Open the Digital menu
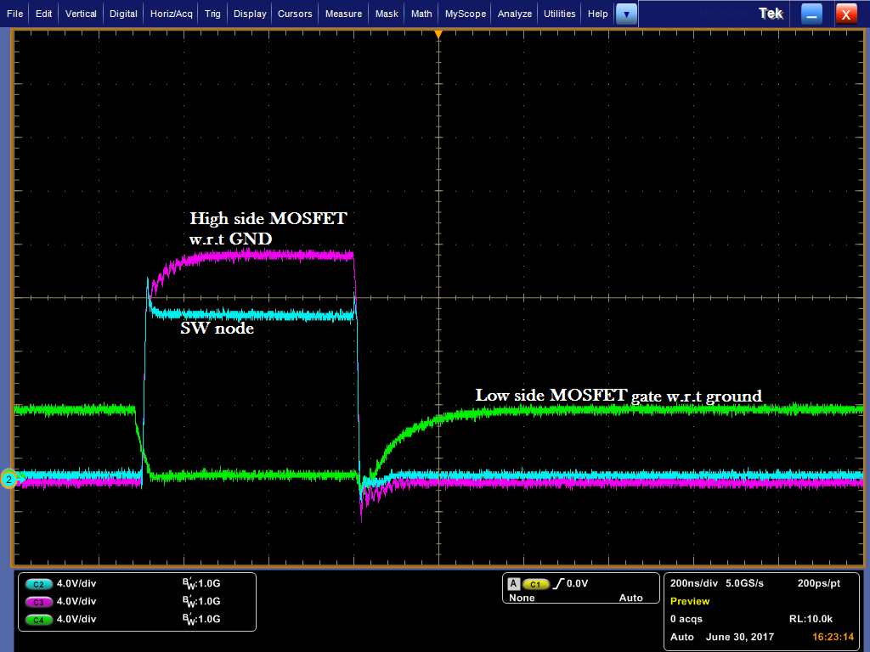Viewport: 870px width, 652px height. (123, 14)
